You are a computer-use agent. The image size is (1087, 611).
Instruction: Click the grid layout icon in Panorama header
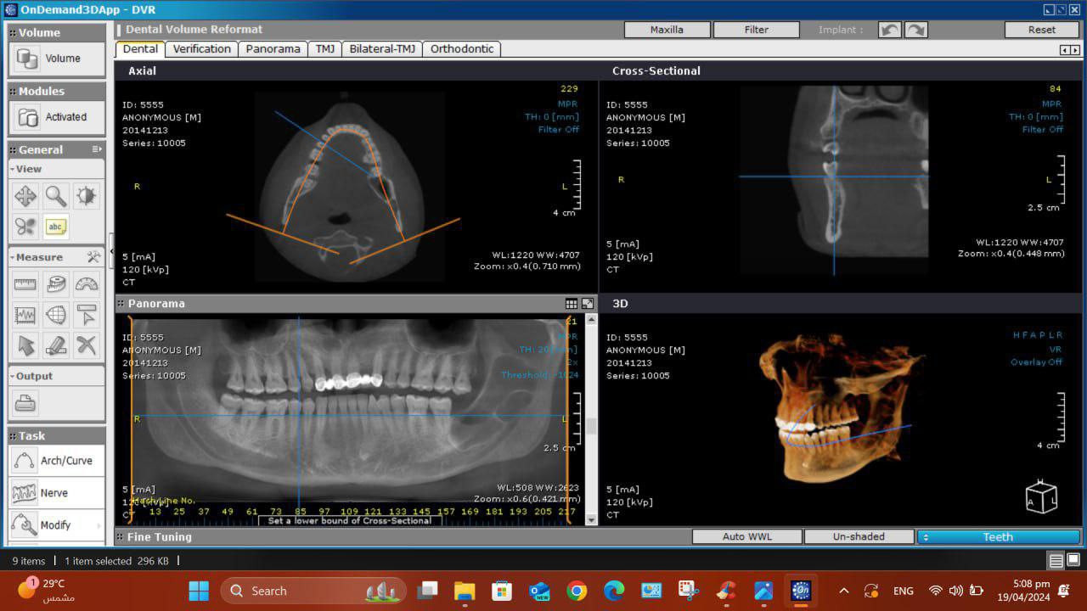tap(572, 304)
